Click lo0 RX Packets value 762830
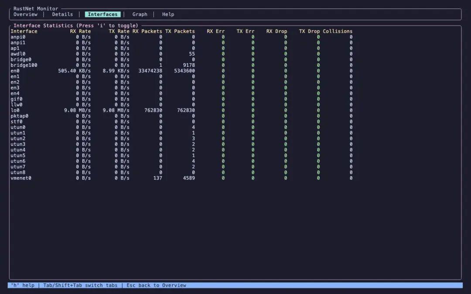The height and width of the screenshot is (294, 471). click(153, 110)
